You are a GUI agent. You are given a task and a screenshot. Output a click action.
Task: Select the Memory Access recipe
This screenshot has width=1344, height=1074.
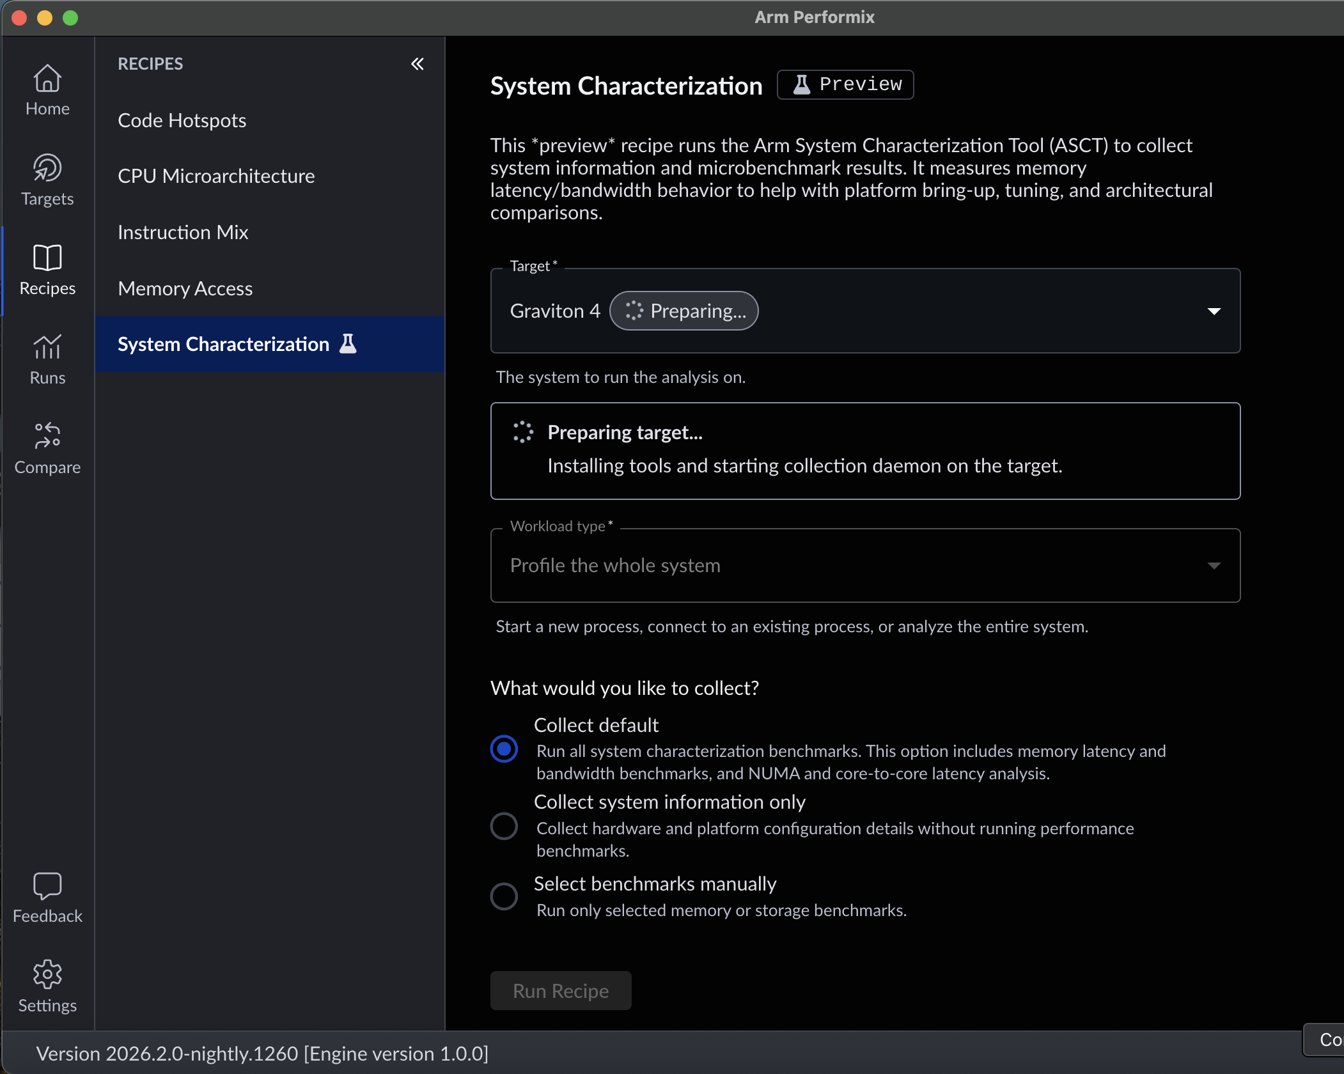point(270,288)
